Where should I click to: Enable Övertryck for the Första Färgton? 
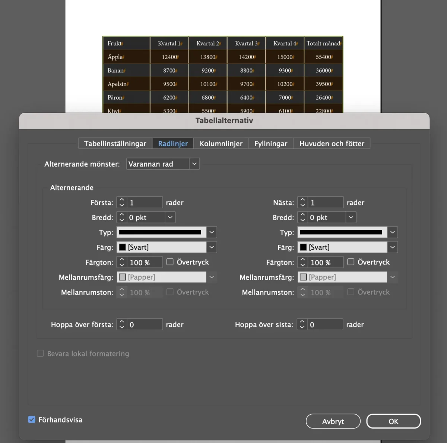170,262
